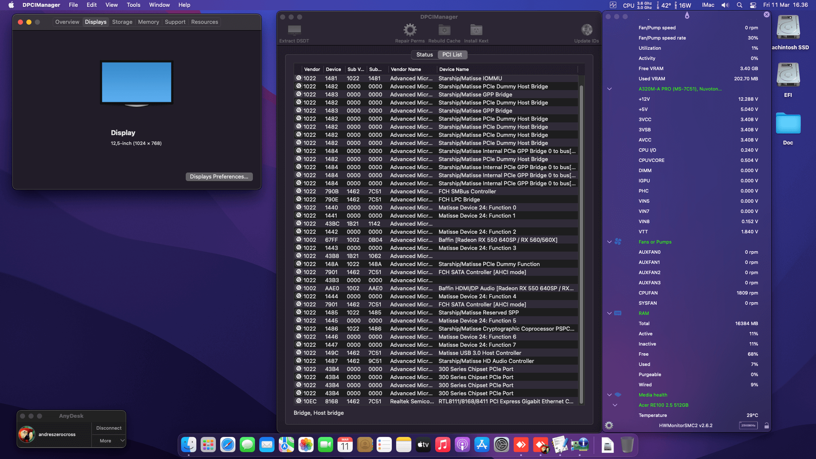This screenshot has height=459, width=816.
Task: Click the Extract DSDT toolbar icon
Action: point(294,30)
